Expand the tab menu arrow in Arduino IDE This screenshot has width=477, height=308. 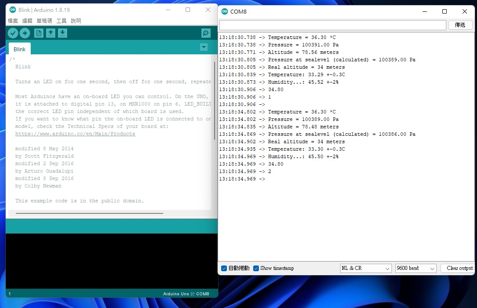pos(204,47)
